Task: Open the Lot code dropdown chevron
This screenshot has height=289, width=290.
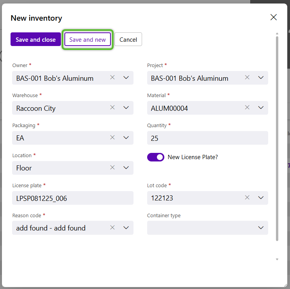Action: [x=261, y=198]
